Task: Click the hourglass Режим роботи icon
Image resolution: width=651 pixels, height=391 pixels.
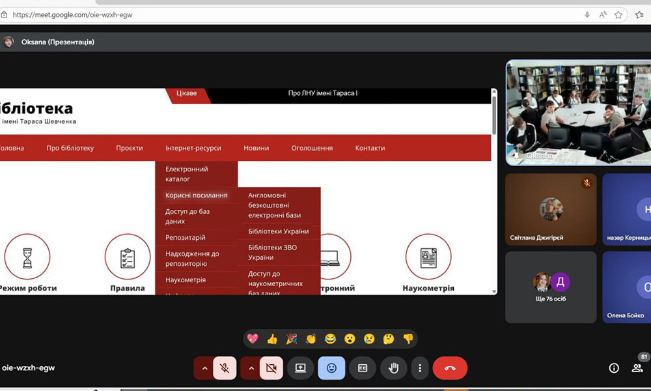Action: click(27, 257)
